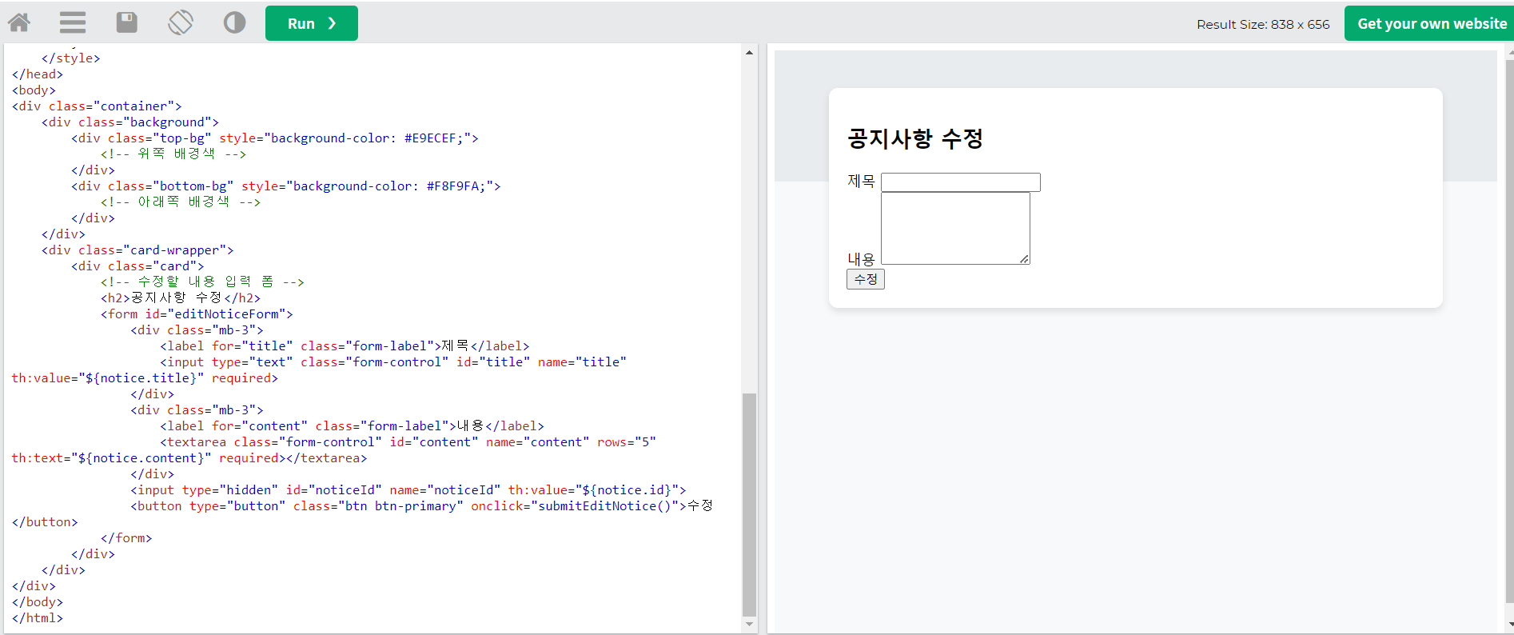Place cursor on the top-bg div with #E9ECEF

click(275, 138)
